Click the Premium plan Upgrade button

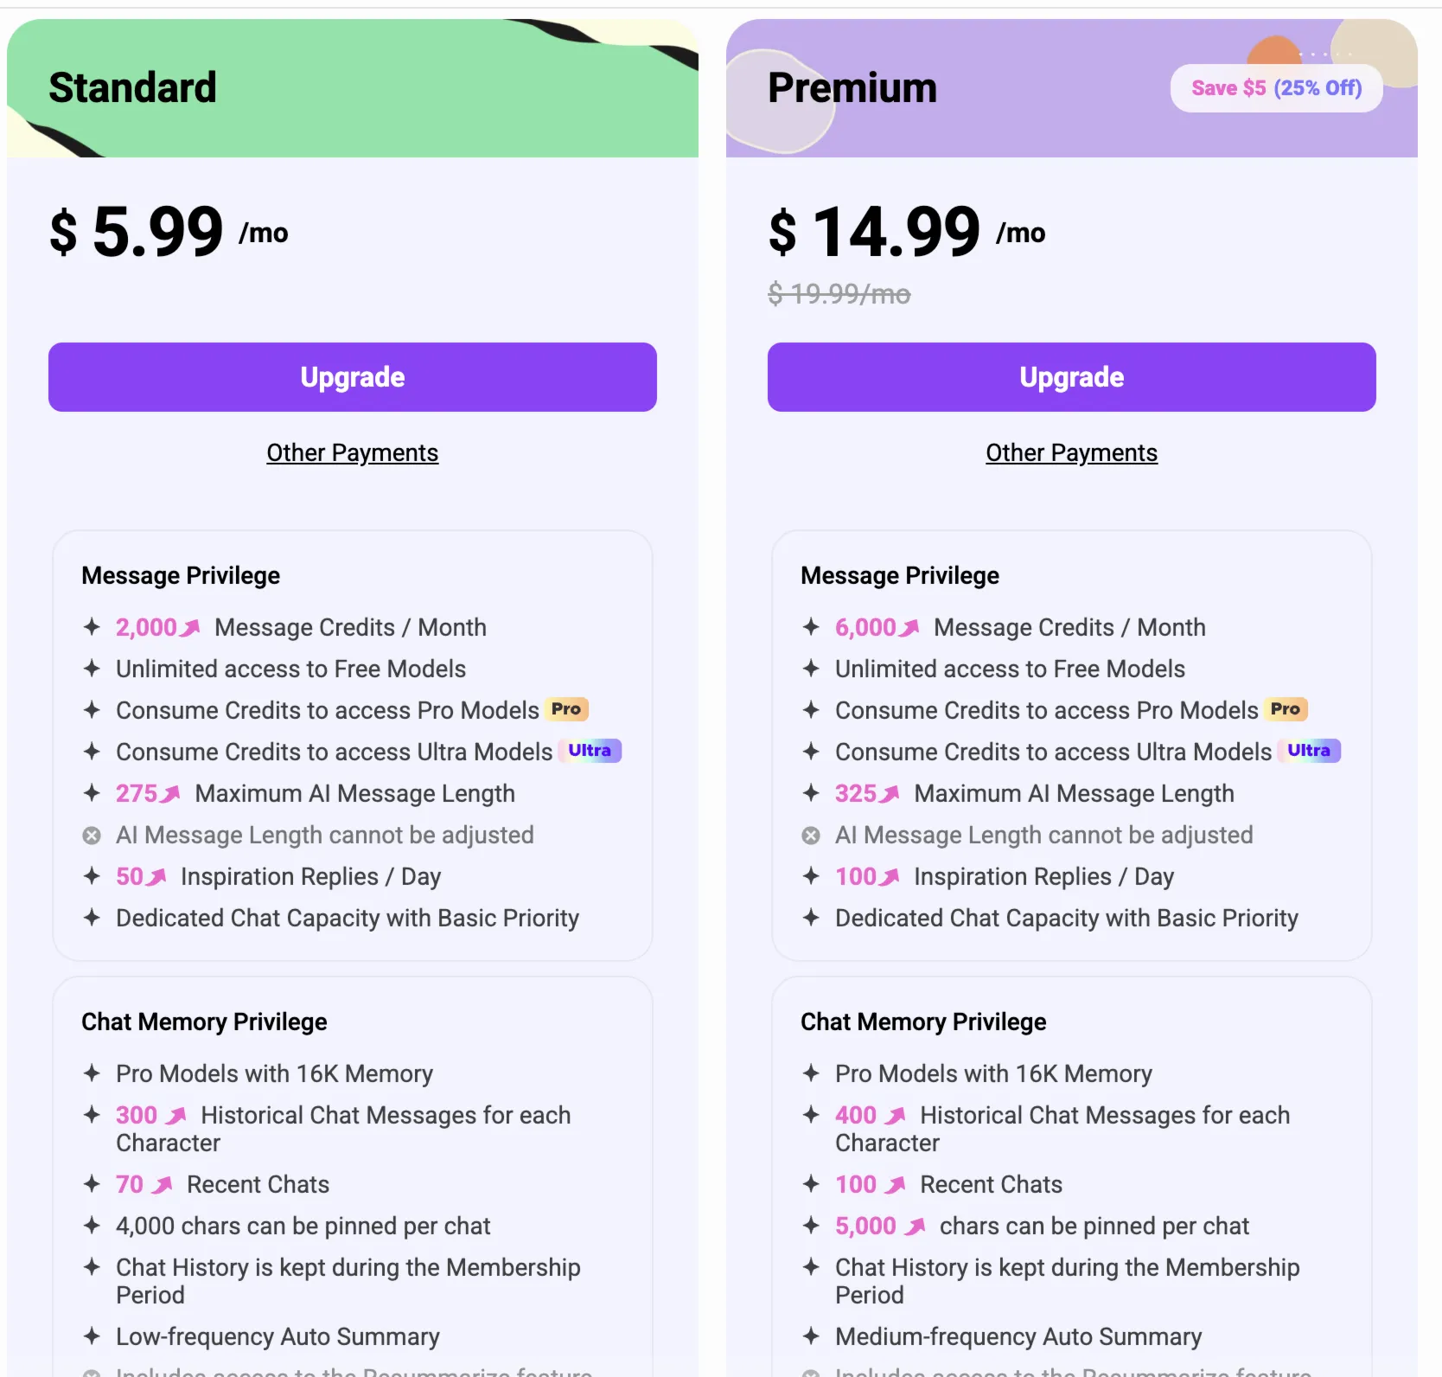pos(1071,377)
